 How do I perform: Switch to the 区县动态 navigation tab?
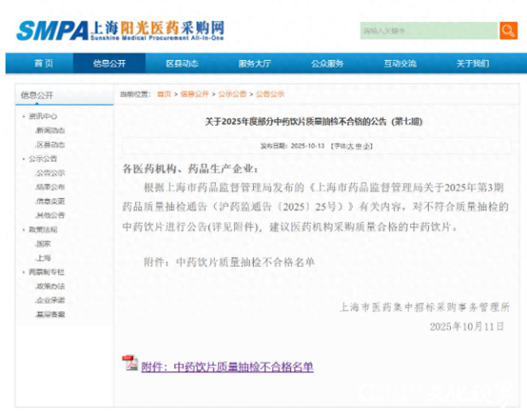[x=182, y=63]
